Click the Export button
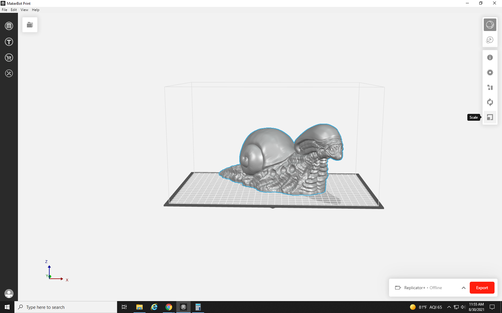This screenshot has width=502, height=313. 482,288
